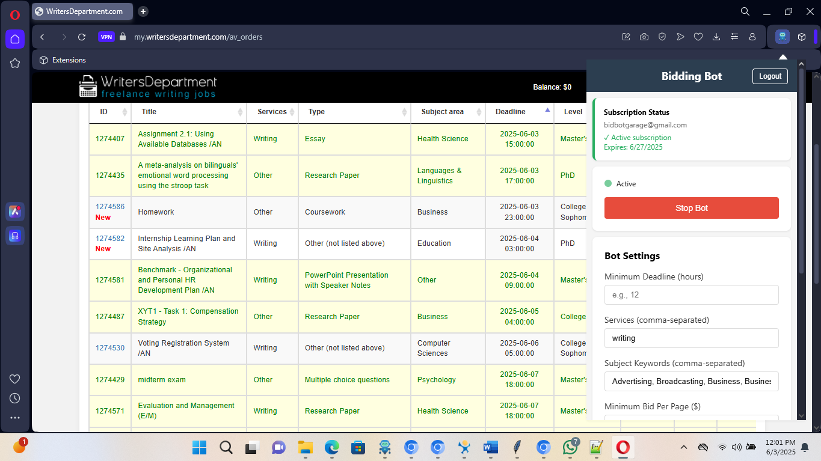Click order ID 1274407
This screenshot has width=821, height=461.
110,139
